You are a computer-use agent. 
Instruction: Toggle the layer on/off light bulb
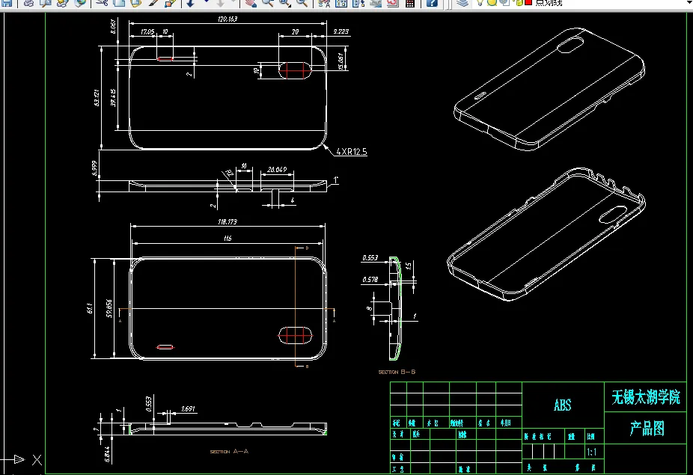point(480,3)
